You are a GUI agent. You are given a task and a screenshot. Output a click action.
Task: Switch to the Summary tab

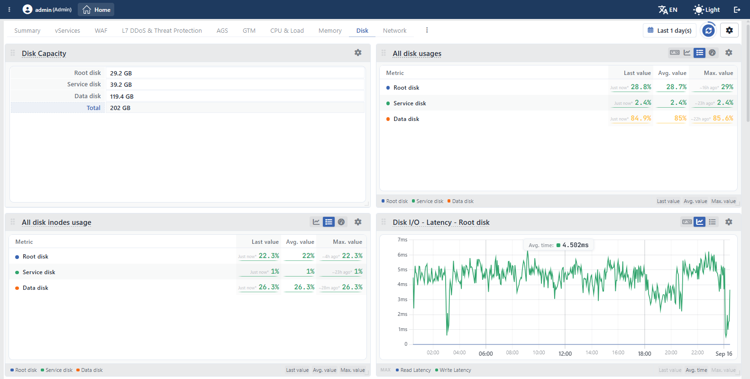[27, 31]
